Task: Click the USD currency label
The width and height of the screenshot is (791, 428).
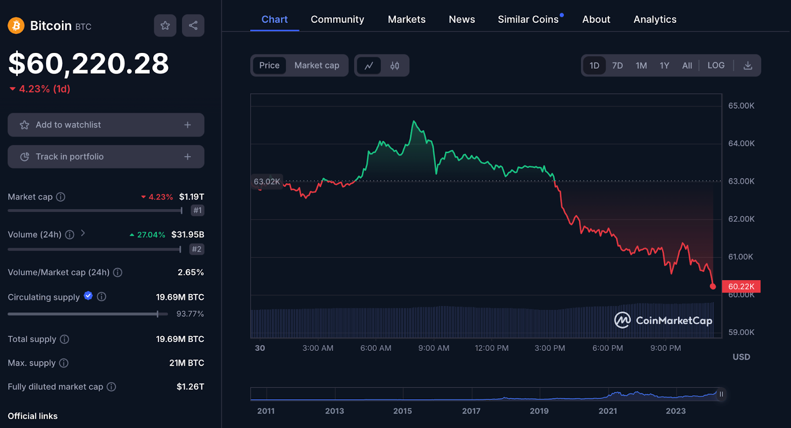Action: coord(742,357)
